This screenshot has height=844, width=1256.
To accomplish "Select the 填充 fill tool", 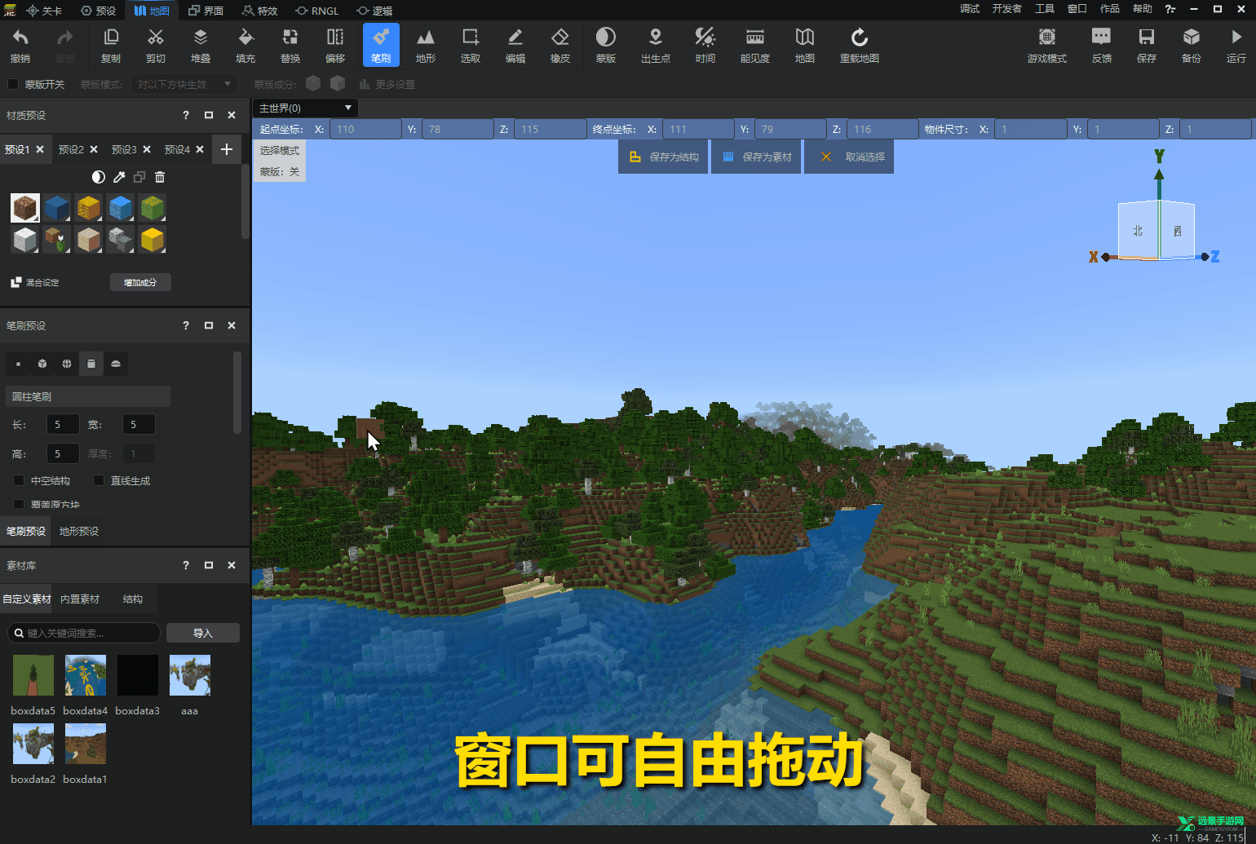I will (x=245, y=45).
